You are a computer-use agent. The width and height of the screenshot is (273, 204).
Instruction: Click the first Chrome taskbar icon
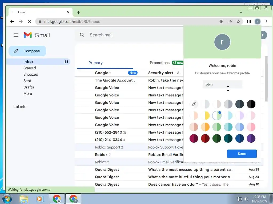pyautogui.click(x=57, y=199)
